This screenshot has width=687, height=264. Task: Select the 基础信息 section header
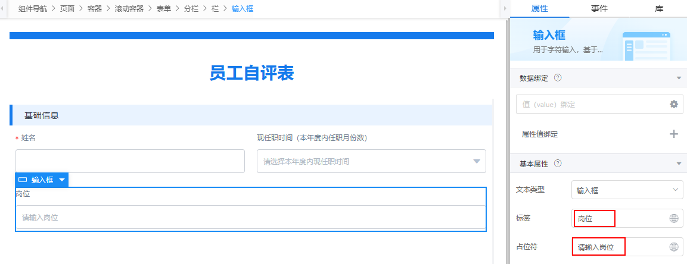point(251,115)
